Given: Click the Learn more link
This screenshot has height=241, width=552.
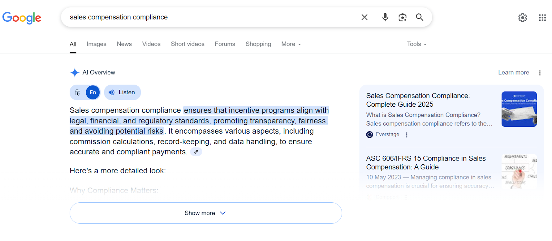Looking at the screenshot, I should point(513,73).
